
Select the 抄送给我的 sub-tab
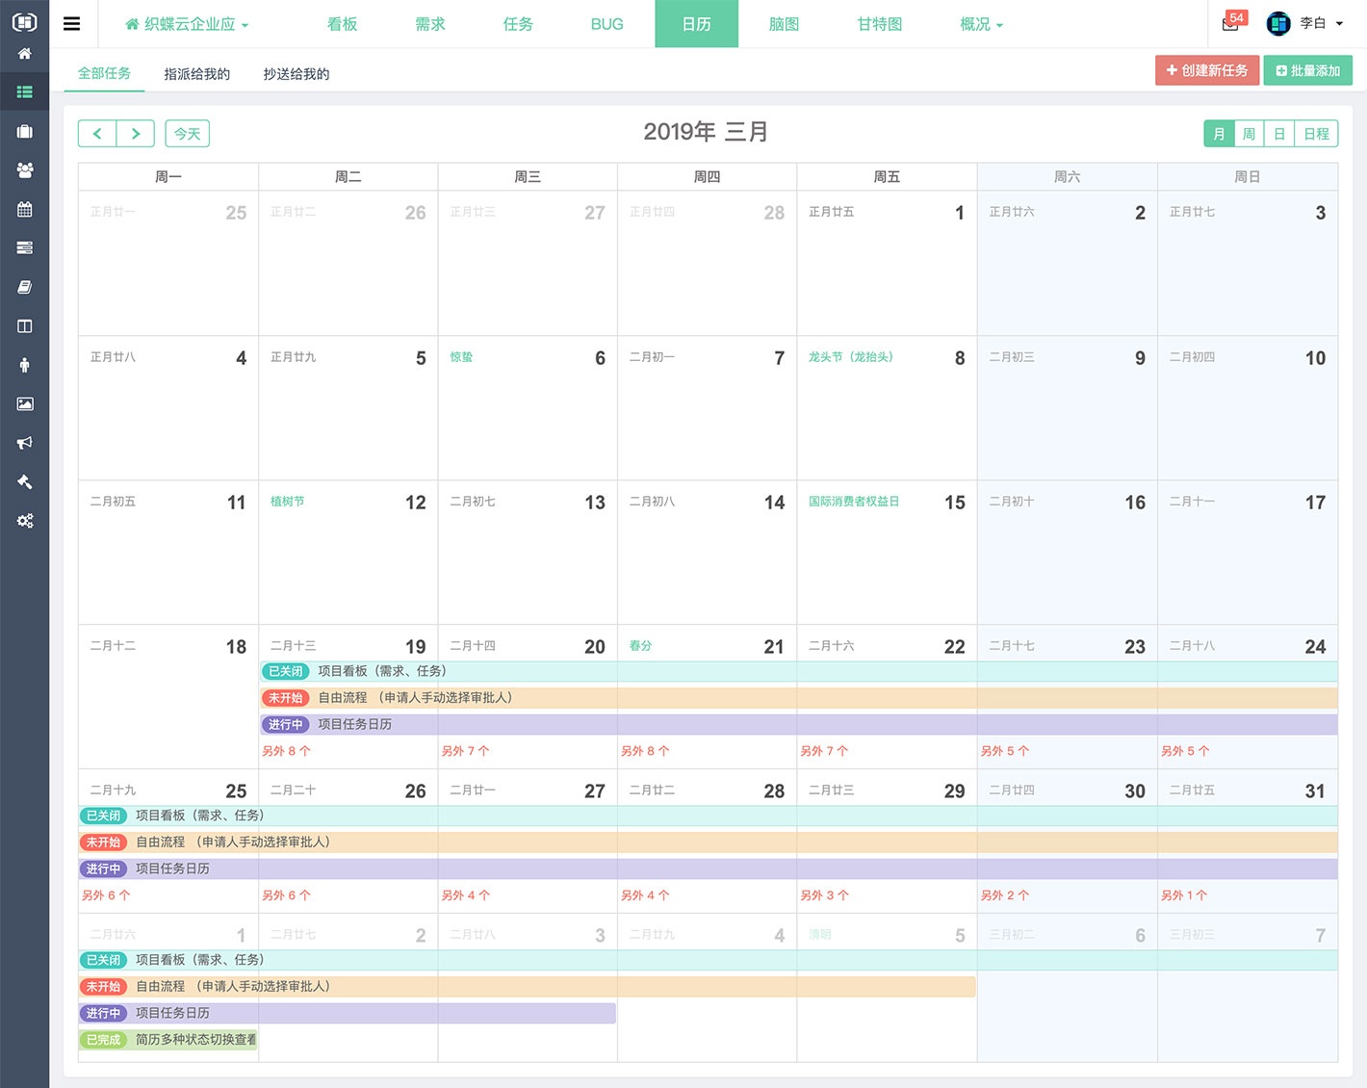(x=297, y=74)
